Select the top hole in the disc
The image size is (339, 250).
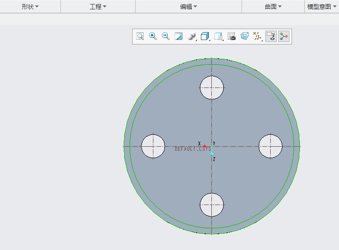[x=212, y=87]
